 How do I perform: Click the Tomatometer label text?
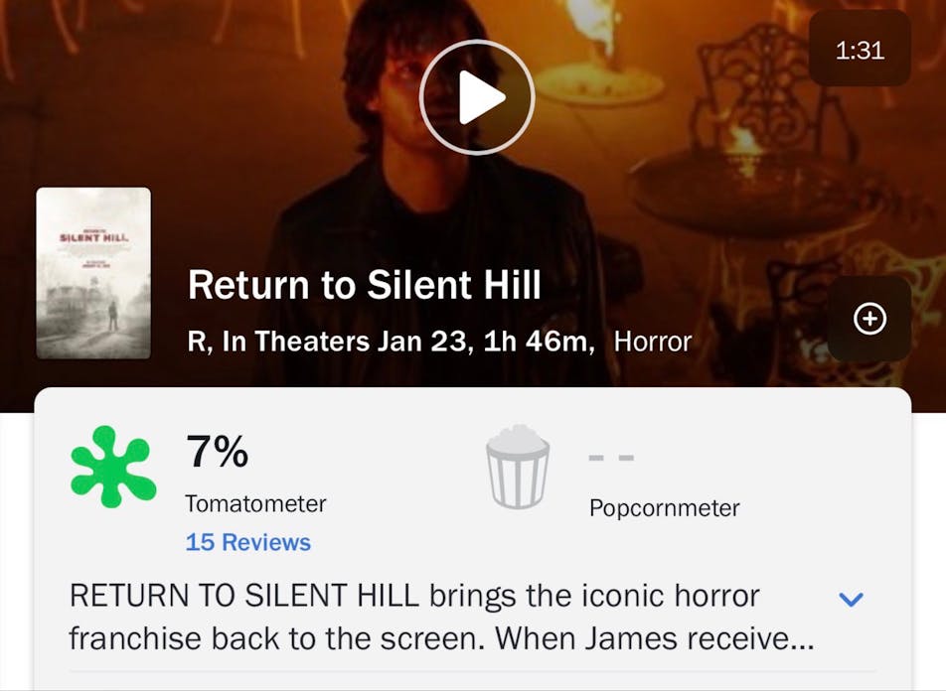click(x=255, y=504)
